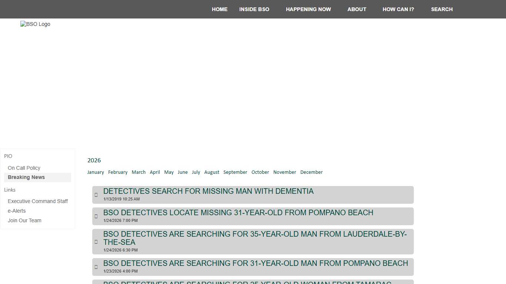This screenshot has width=506, height=284.
Task: Expand the missing man with dementia article icon
Action: pyautogui.click(x=96, y=195)
